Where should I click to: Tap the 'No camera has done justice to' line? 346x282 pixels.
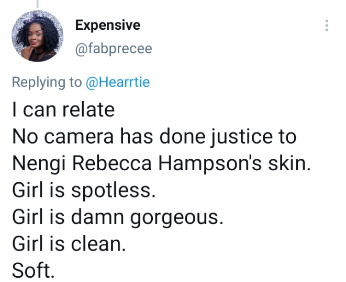[154, 136]
